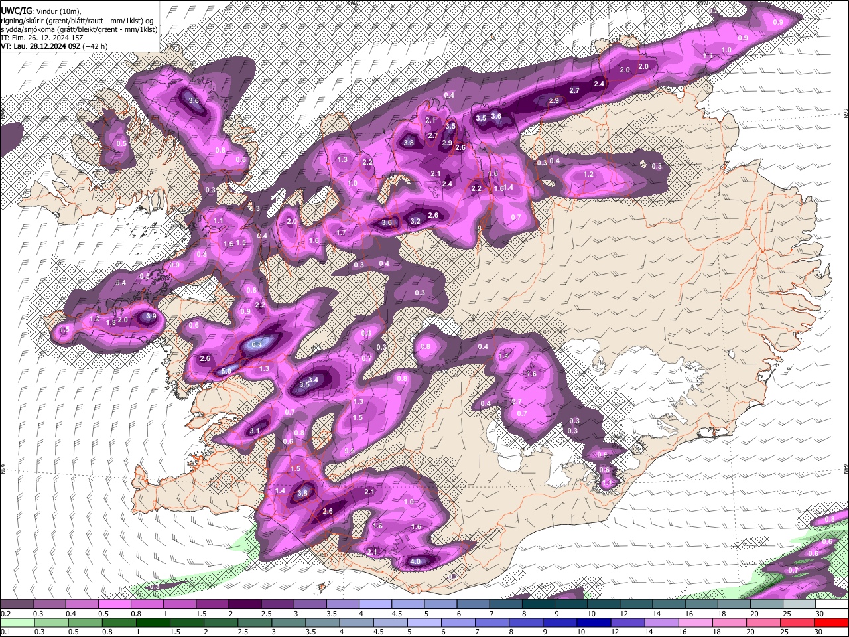Click the 3.1 precipitation label on the map
Screen dimensions: 849x637
click(255, 431)
